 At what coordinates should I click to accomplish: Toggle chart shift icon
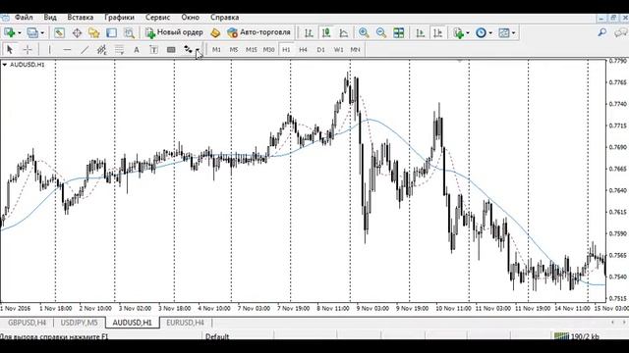437,32
